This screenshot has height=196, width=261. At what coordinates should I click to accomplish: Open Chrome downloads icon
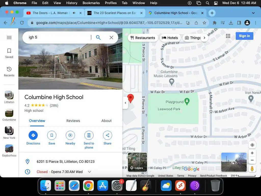tap(231, 23)
